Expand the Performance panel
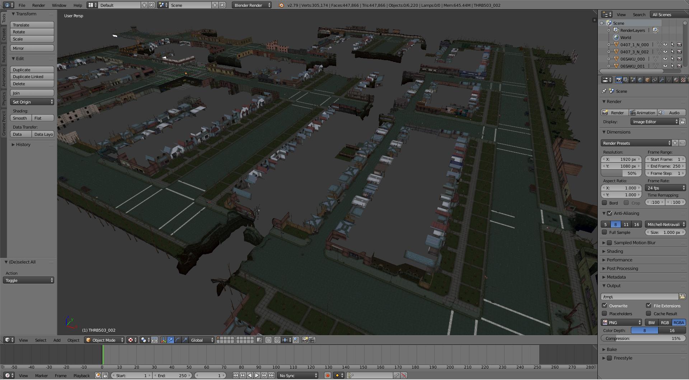Viewport: 689px width, 380px height. click(619, 260)
